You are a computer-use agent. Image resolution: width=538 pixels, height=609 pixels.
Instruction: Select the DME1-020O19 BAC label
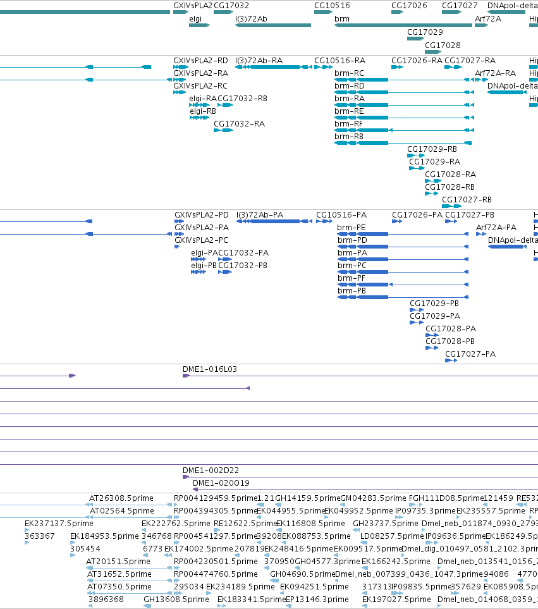pos(221,483)
